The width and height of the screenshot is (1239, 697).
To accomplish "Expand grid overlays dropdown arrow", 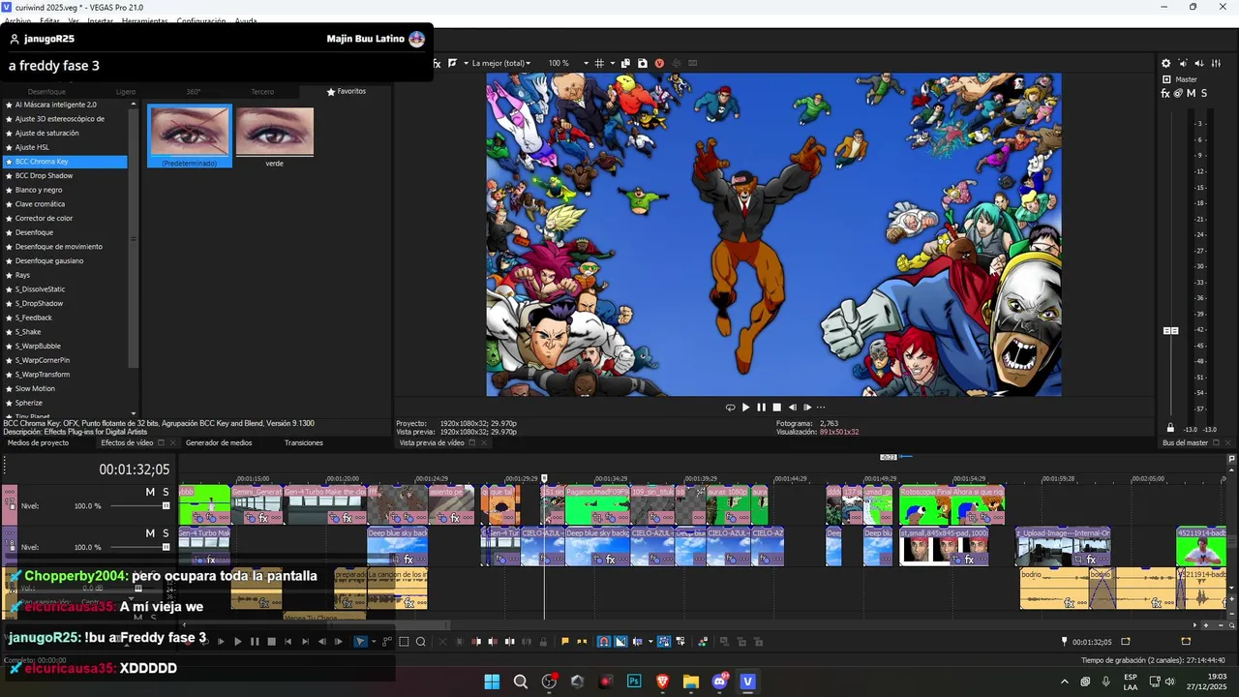I will 612,63.
